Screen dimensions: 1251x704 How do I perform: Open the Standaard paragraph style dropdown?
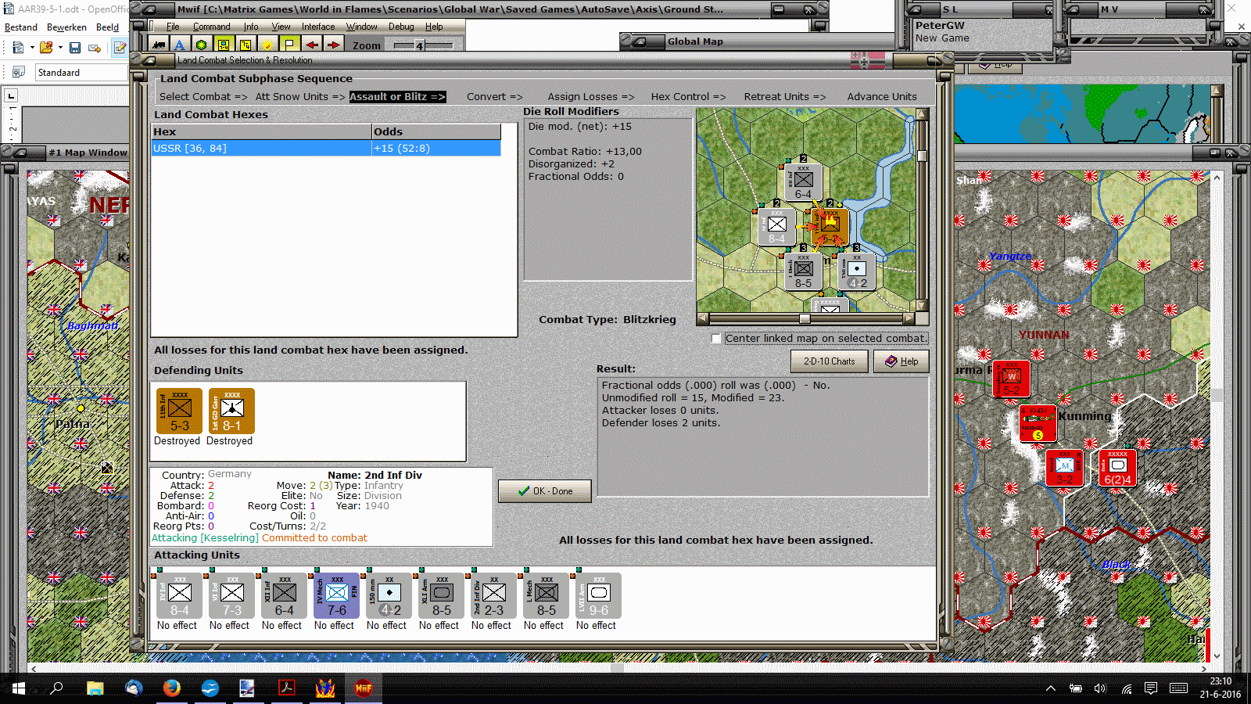click(x=82, y=72)
